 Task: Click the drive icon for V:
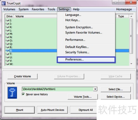click(7, 61)
